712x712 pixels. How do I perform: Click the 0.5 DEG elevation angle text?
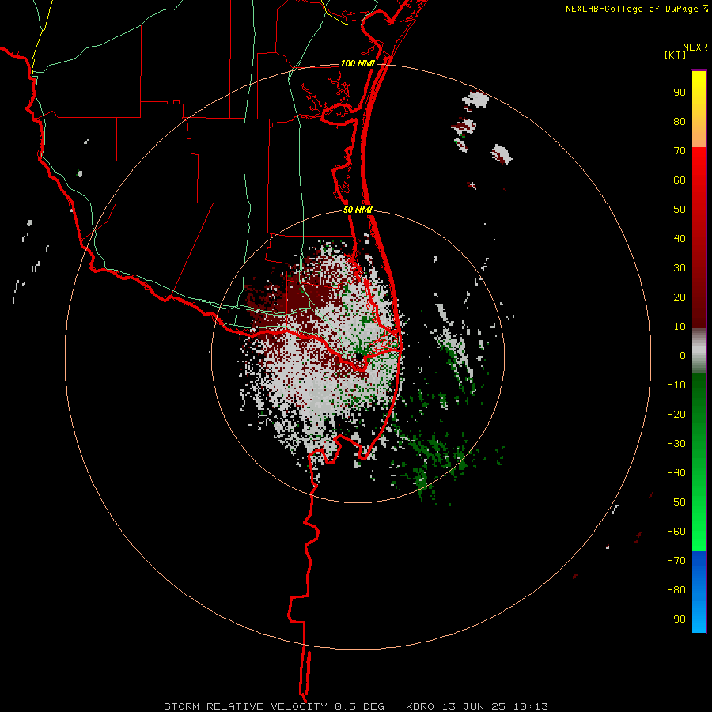[360, 706]
